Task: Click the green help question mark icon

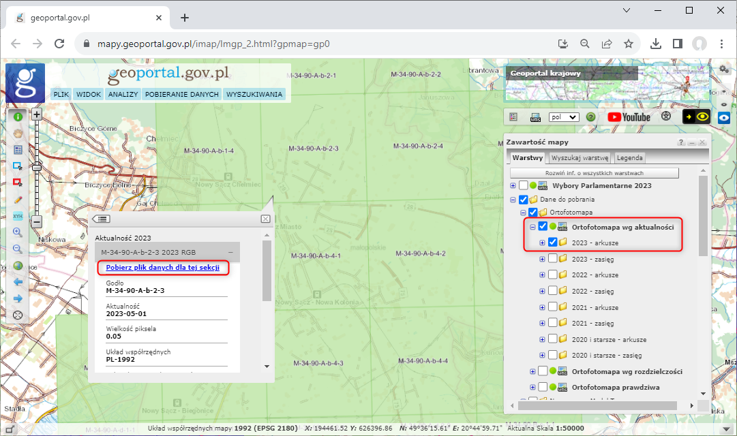Action: 590,116
